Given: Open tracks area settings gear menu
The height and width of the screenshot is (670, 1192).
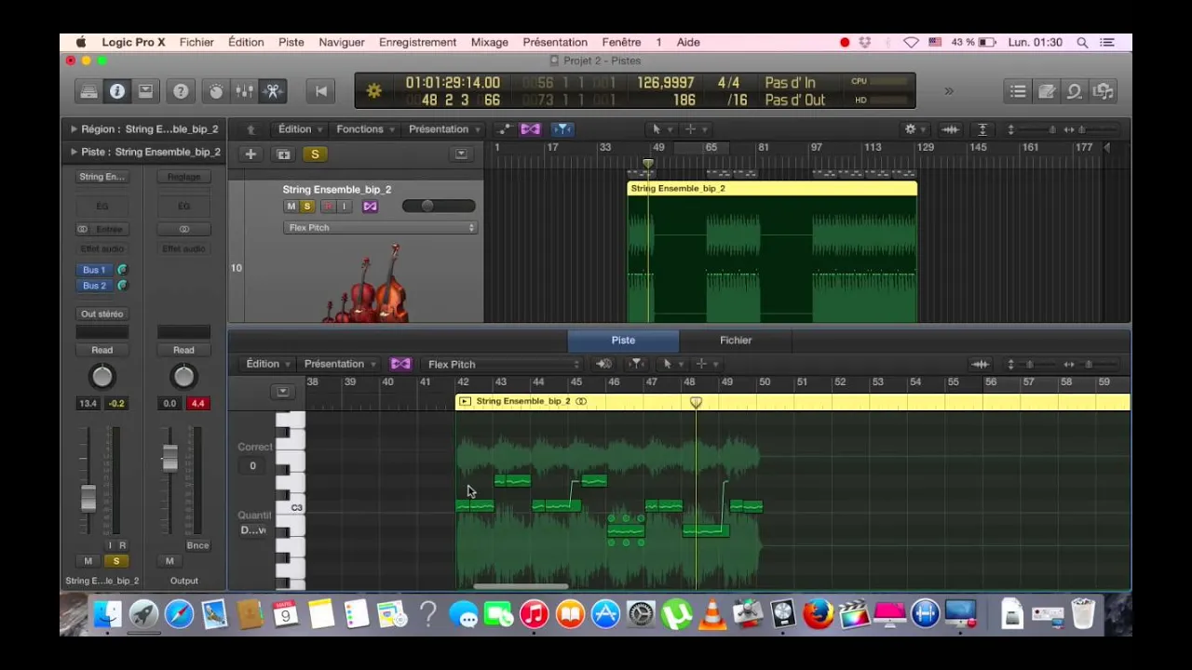Looking at the screenshot, I should coord(914,129).
